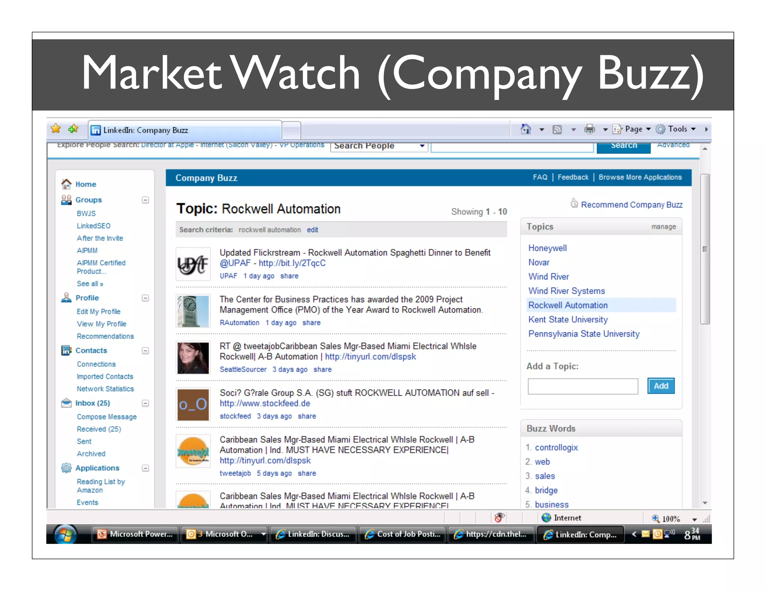Switch to LinkedIn: Discus... taskbar window
The image size is (766, 591).
313,534
